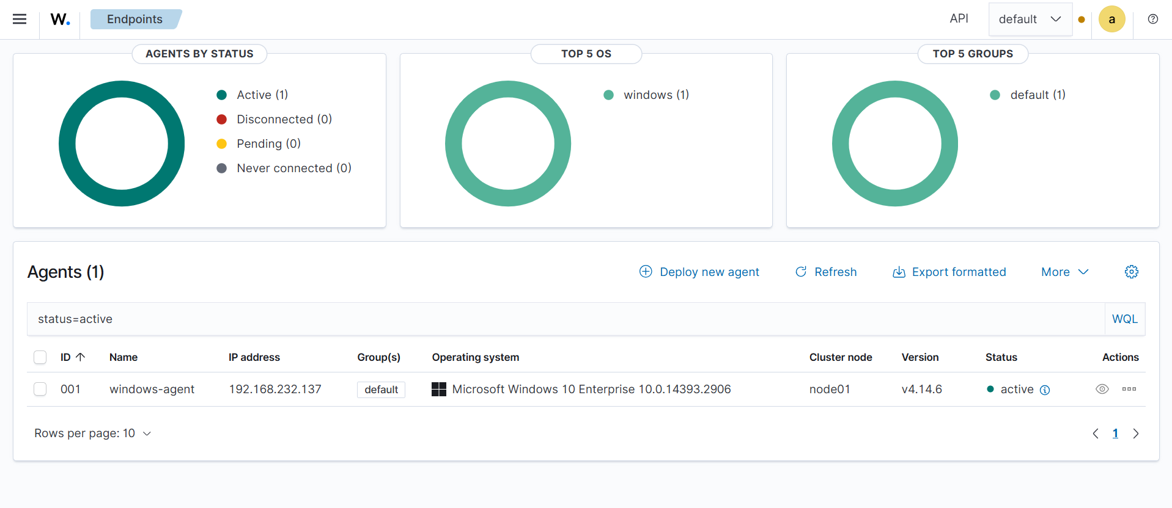Go to previous page arrow
Image resolution: width=1172 pixels, height=508 pixels.
[1095, 434]
